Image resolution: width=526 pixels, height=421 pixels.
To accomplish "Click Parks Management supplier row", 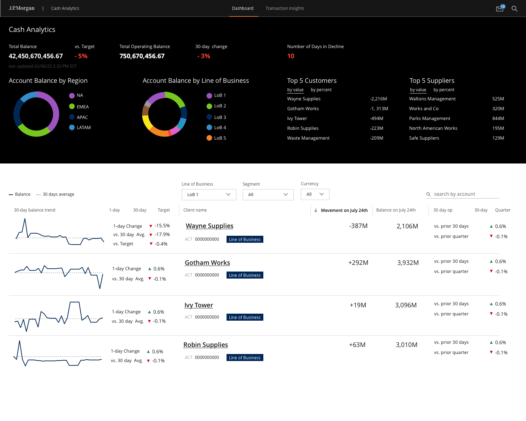I will pos(457,119).
